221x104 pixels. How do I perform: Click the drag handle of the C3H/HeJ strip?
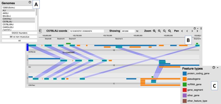coord(27,78)
